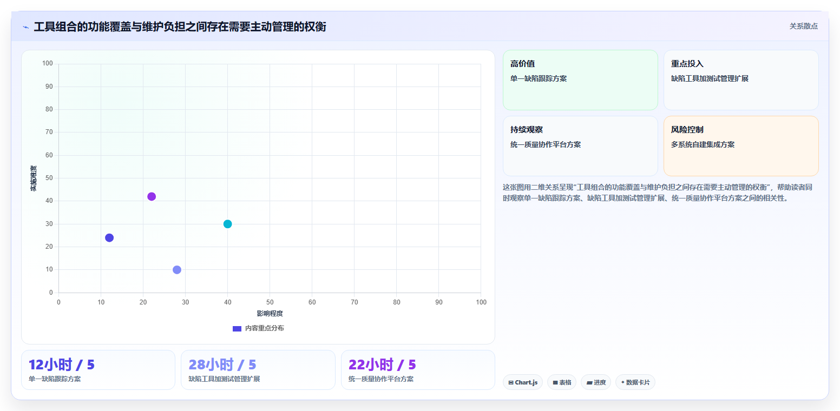Click the 关系散点 label in the header

pos(804,26)
